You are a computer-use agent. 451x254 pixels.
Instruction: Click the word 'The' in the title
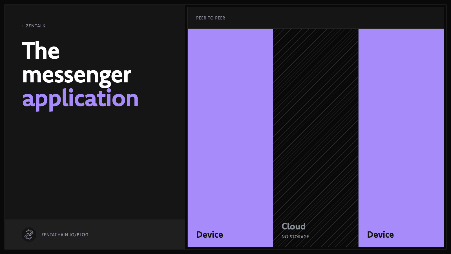[41, 51]
